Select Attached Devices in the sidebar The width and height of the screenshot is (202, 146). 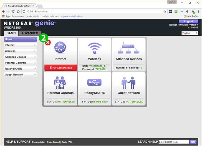click(21, 57)
